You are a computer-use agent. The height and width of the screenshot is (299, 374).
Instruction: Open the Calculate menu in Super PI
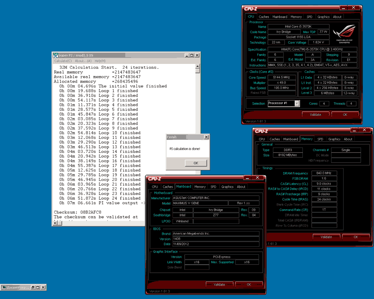(63, 61)
